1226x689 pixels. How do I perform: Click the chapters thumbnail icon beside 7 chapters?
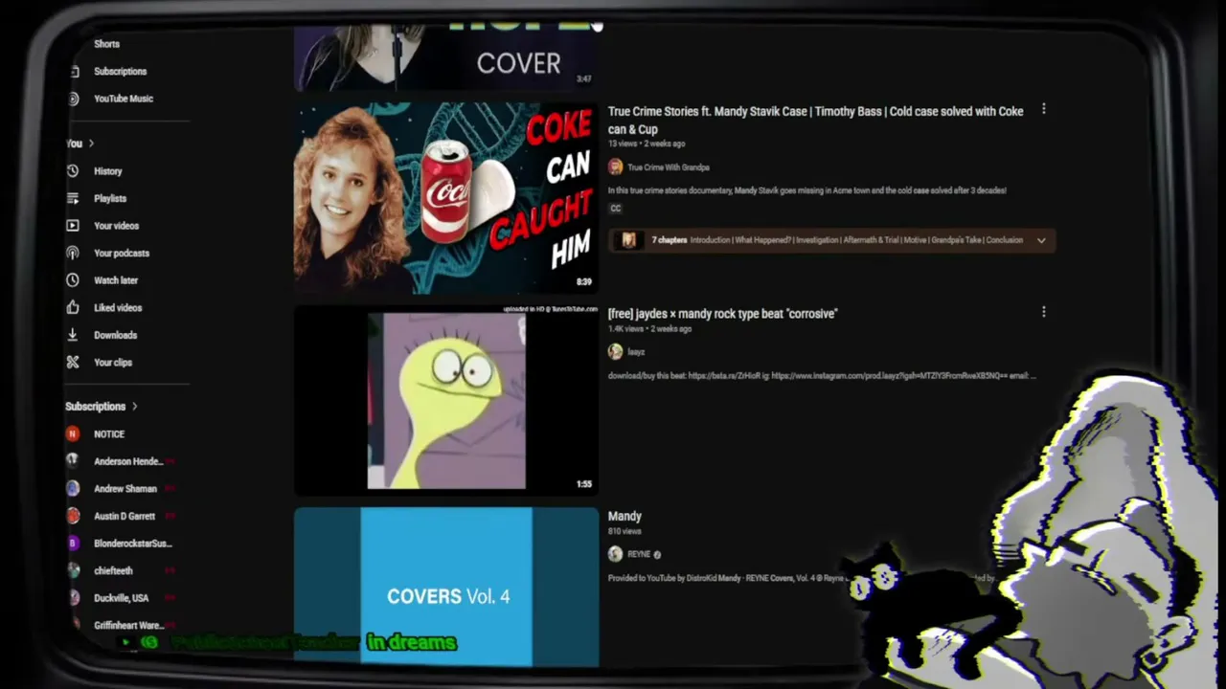[x=628, y=240]
